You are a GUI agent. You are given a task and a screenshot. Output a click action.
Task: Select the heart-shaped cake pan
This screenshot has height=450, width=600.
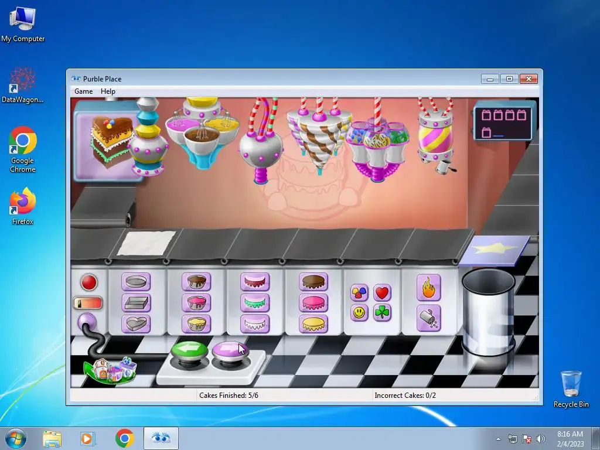click(x=136, y=323)
